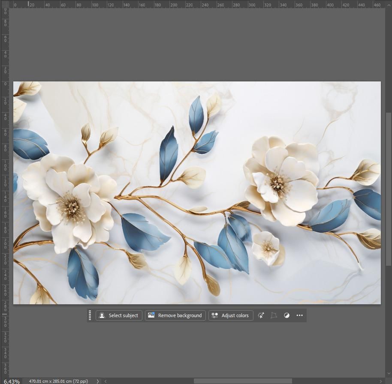Click the Select subject person icon

point(102,315)
